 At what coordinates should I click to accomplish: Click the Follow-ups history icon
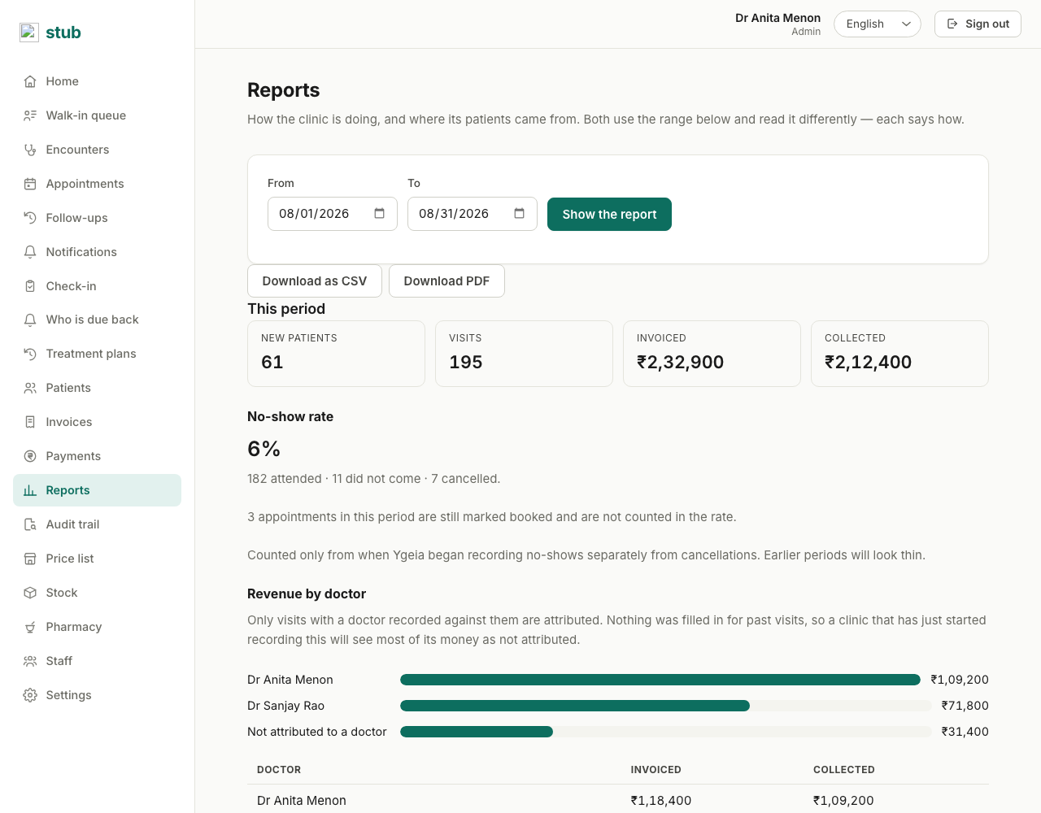(x=30, y=218)
